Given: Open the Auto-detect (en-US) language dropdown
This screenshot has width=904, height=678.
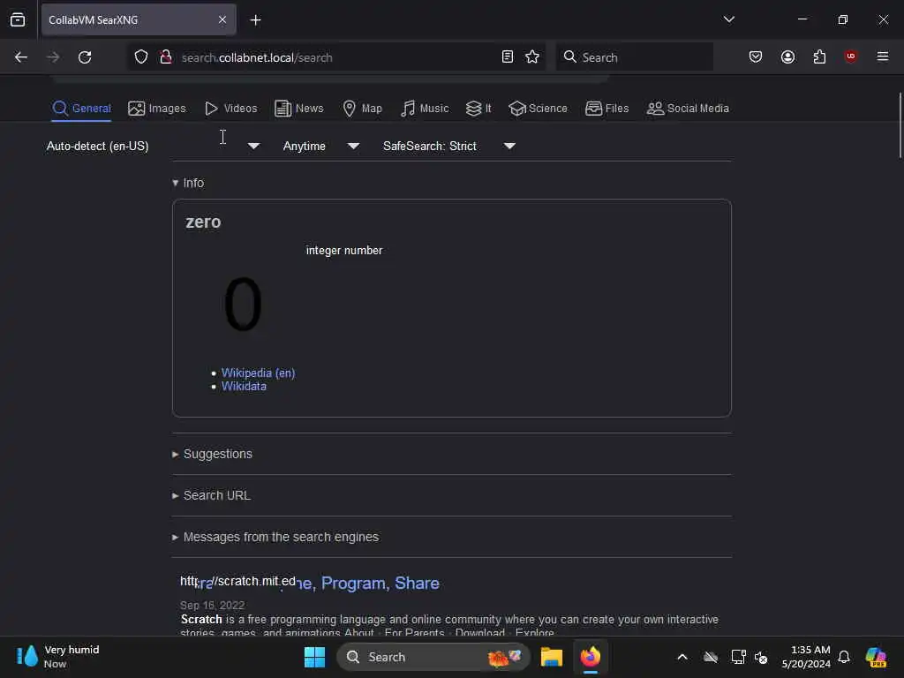Looking at the screenshot, I should [x=153, y=146].
